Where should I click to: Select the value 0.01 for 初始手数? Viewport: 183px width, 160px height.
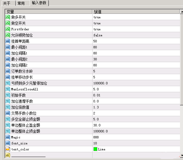[97, 95]
